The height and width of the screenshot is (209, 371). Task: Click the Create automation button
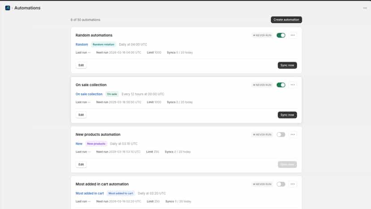pos(286,20)
